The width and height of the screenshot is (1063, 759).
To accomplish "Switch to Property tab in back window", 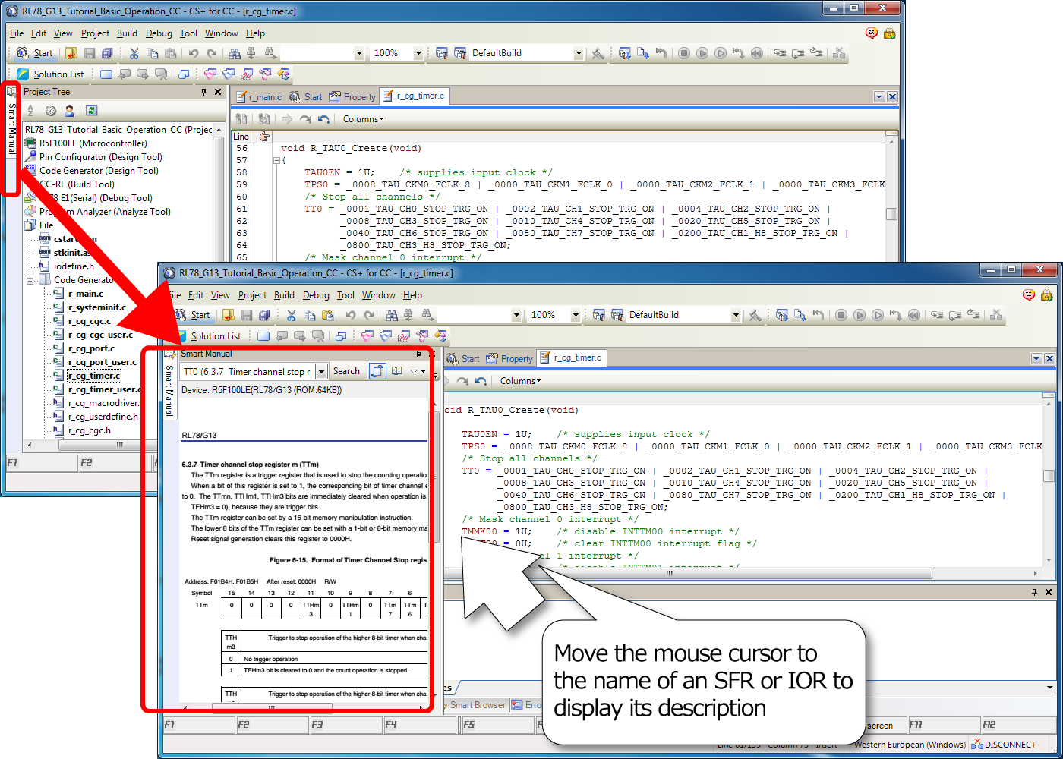I will pos(352,97).
